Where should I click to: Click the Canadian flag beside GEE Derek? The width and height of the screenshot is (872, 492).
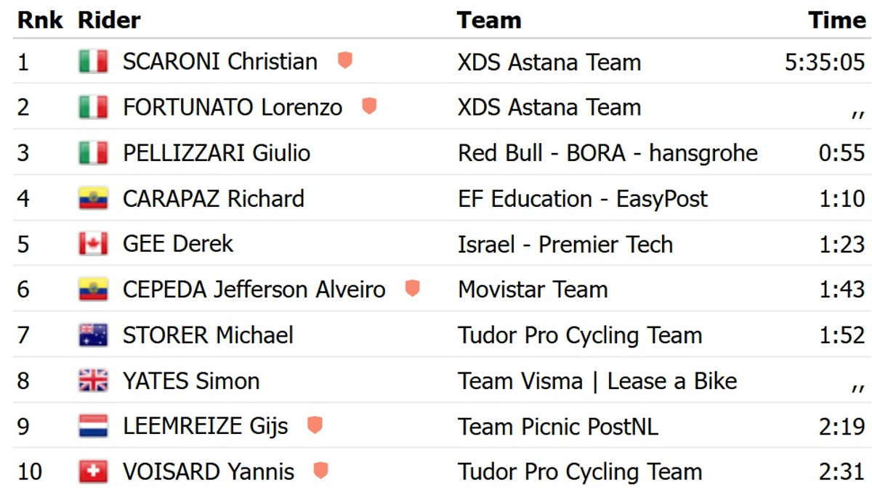click(x=93, y=244)
